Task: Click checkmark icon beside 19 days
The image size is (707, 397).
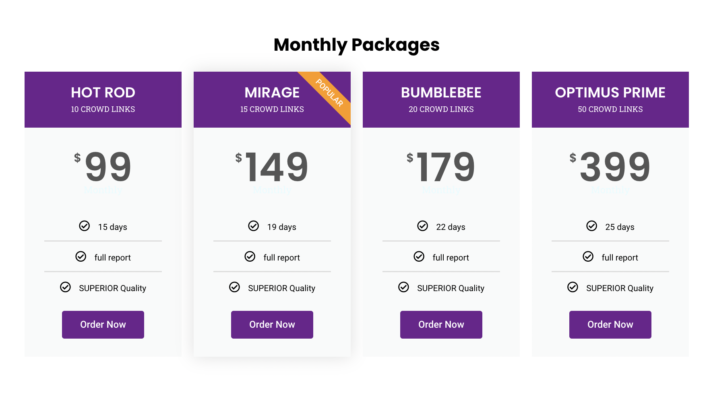Action: pyautogui.click(x=253, y=226)
